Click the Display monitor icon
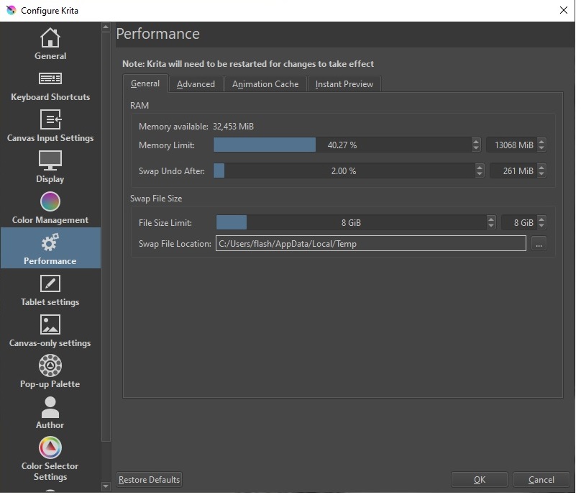The height and width of the screenshot is (500, 581). [50, 160]
